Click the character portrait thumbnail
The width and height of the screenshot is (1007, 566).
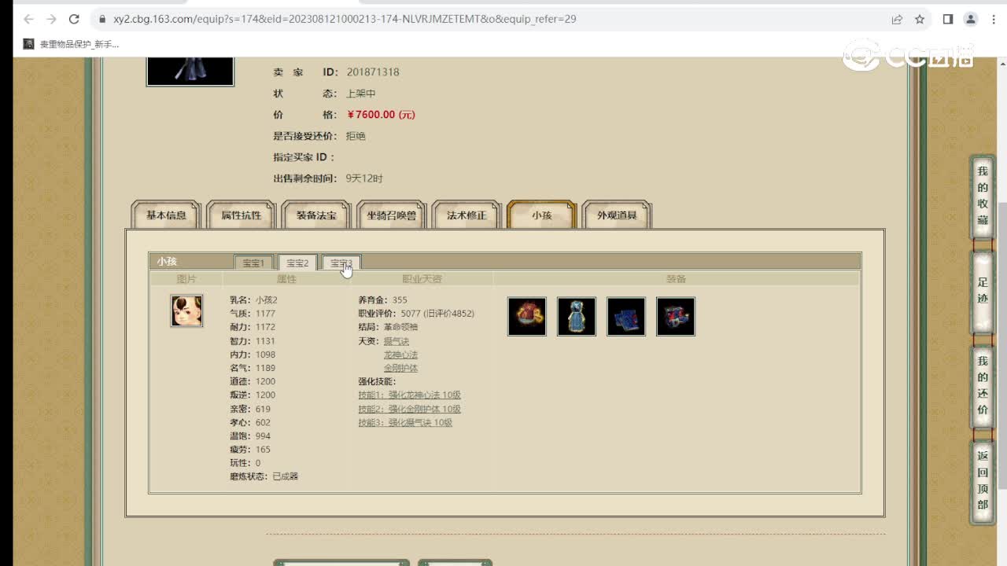190,71
